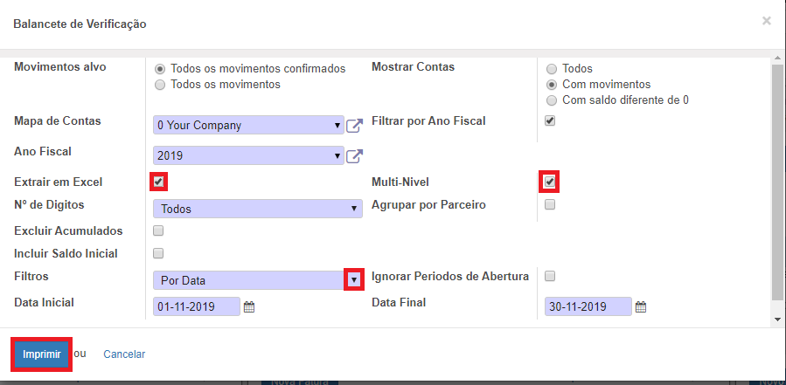Close the Balancete de Verificação dialog
Viewport: 786px width, 385px height.
pyautogui.click(x=766, y=21)
